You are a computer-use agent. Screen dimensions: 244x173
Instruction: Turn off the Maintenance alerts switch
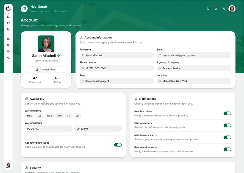pyautogui.click(x=227, y=137)
